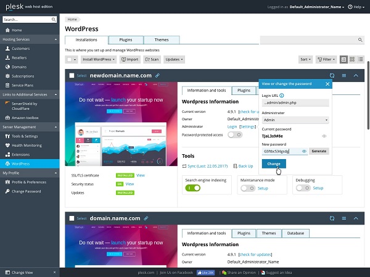Enable Maintenance mode switch
The width and height of the screenshot is (370, 277).
[x=248, y=188]
